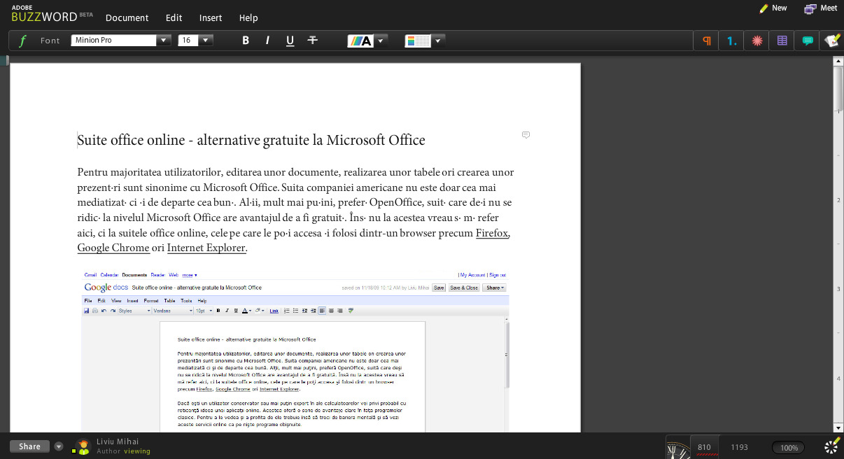Expand the text color dropdown arrow
844x459 pixels.
[x=381, y=41]
